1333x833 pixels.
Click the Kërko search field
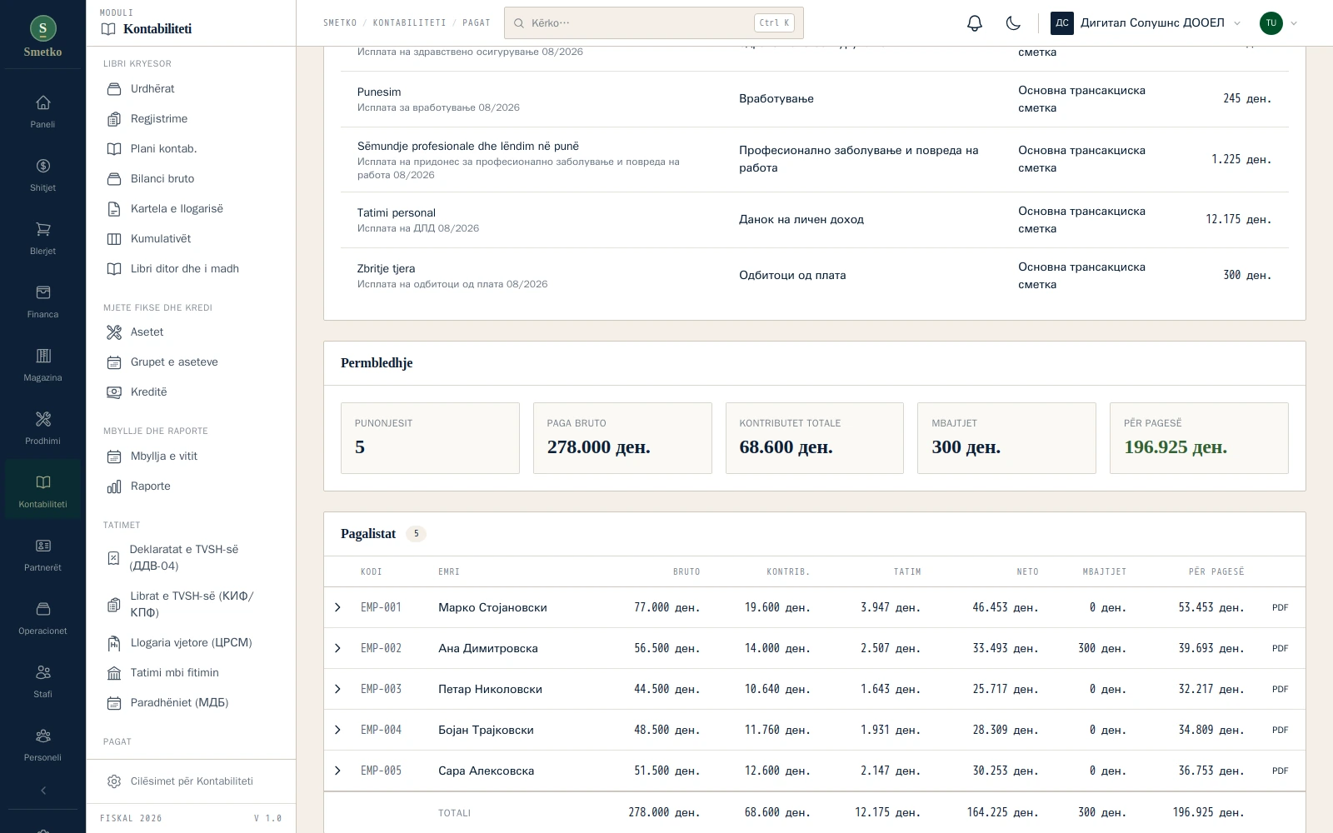(654, 23)
